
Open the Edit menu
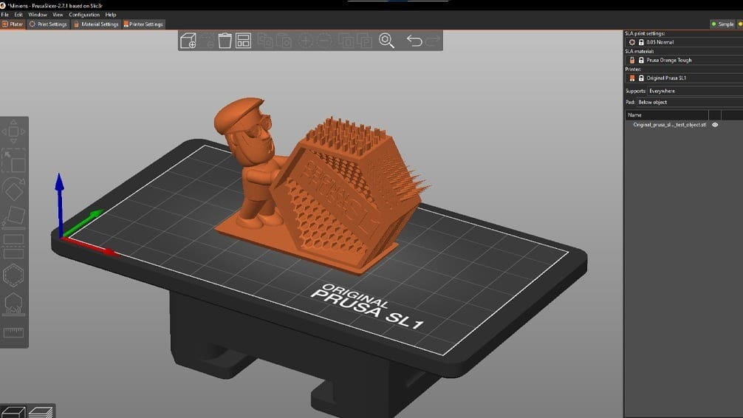coord(18,15)
